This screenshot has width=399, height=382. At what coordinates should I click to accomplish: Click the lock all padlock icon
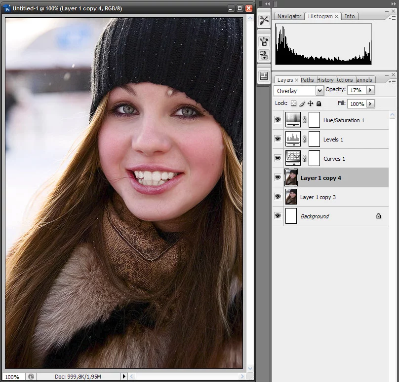tap(319, 104)
